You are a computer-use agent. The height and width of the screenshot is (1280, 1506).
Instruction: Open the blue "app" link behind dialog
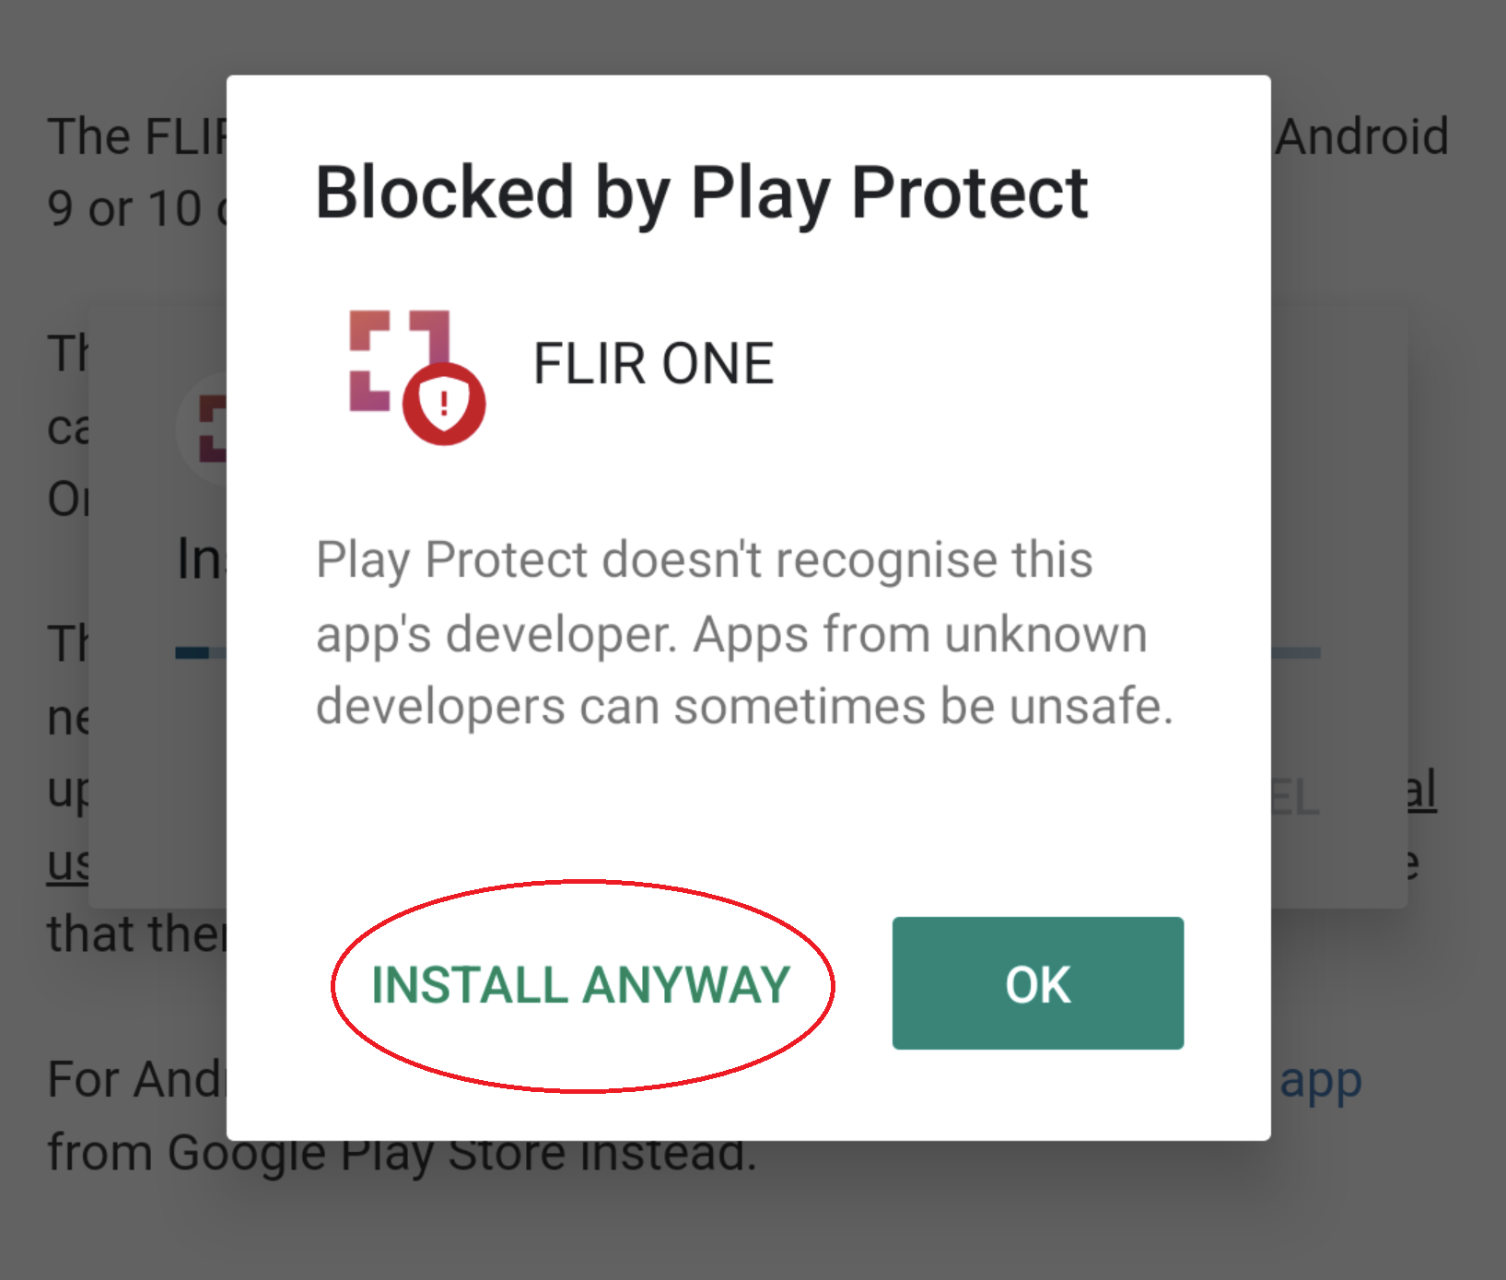click(1320, 1080)
